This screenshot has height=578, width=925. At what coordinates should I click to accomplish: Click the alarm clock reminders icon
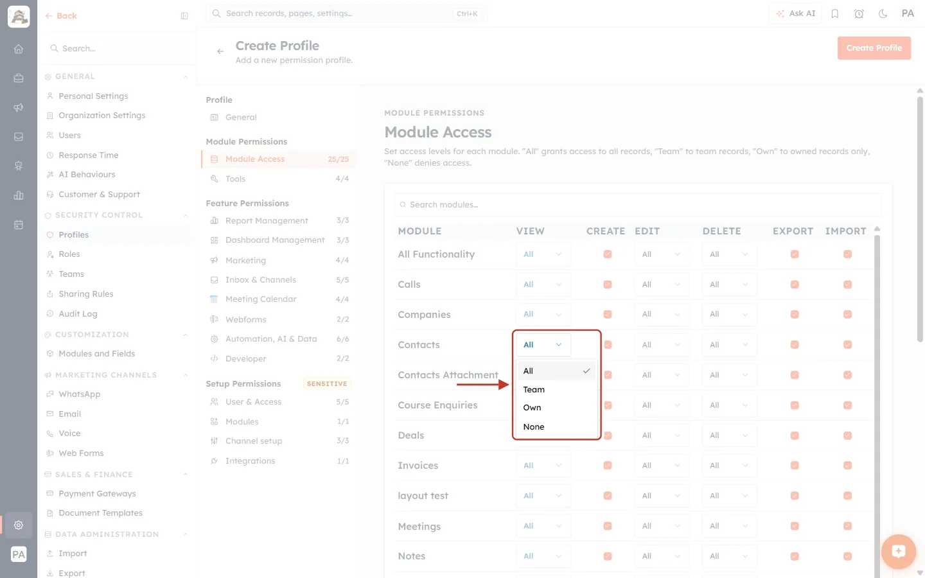pos(859,13)
